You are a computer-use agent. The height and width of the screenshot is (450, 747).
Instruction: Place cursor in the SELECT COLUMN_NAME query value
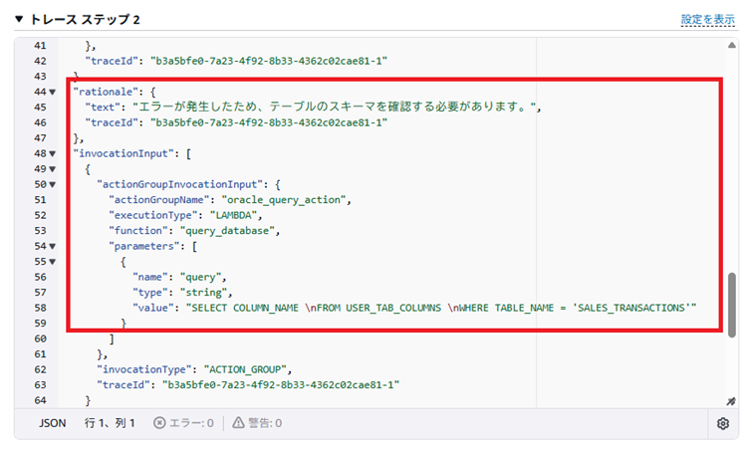pos(438,309)
